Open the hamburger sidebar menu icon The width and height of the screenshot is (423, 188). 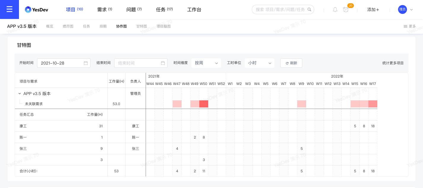pyautogui.click(x=9, y=9)
